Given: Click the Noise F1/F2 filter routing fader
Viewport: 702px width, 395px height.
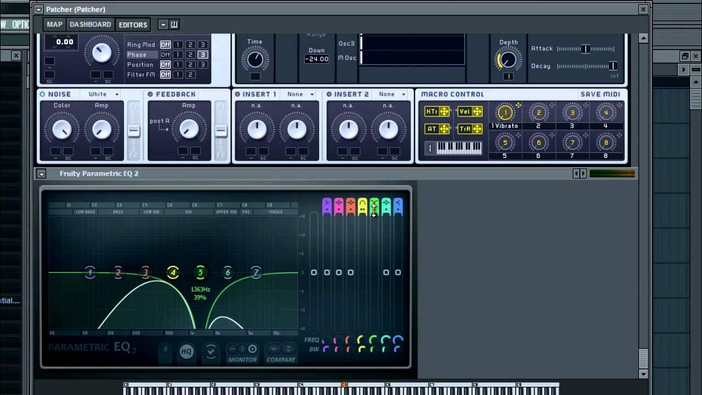Looking at the screenshot, I should 133,131.
